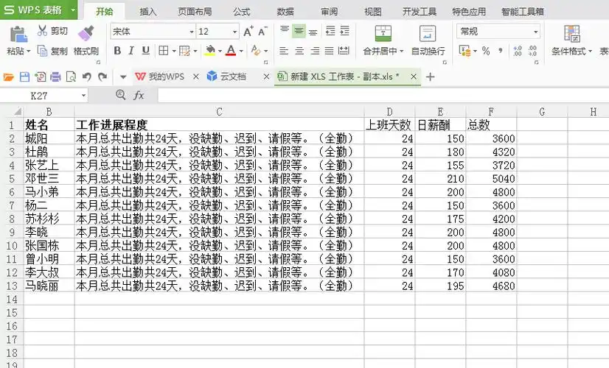
Task: Increase decimal places icon
Action: point(518,51)
